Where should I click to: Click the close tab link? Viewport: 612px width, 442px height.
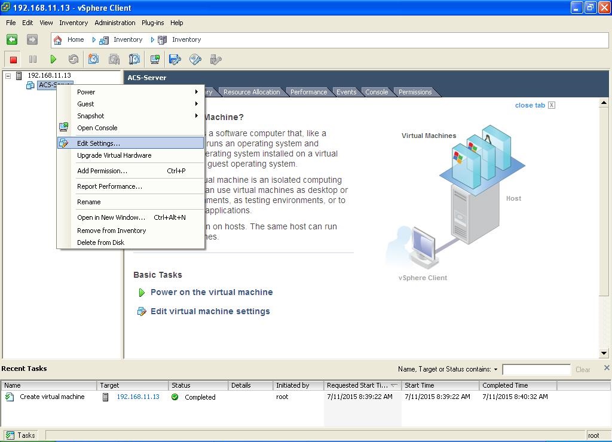[530, 105]
